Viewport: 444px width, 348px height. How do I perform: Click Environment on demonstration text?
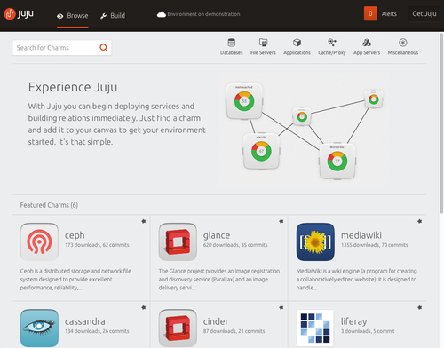click(x=203, y=14)
